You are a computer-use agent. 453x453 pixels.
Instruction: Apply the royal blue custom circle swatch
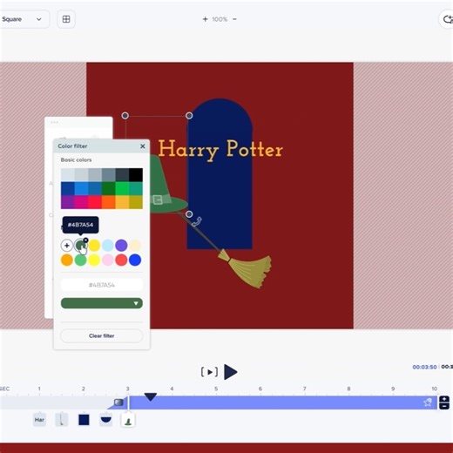pyautogui.click(x=135, y=260)
